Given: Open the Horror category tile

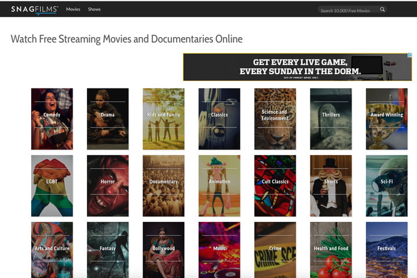Looking at the screenshot, I should point(108,186).
